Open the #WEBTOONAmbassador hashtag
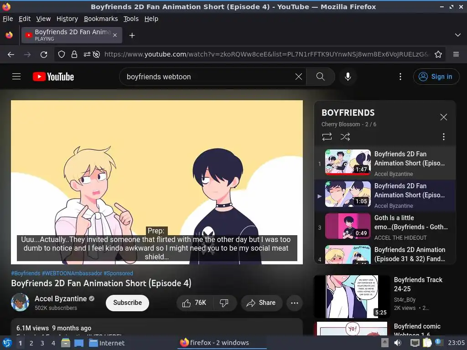Image resolution: width=467 pixels, height=350 pixels. tap(72, 273)
